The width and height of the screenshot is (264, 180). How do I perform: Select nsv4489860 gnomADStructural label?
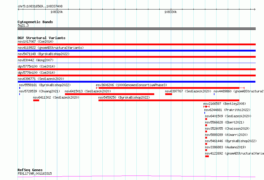pyautogui.click(x=239, y=91)
